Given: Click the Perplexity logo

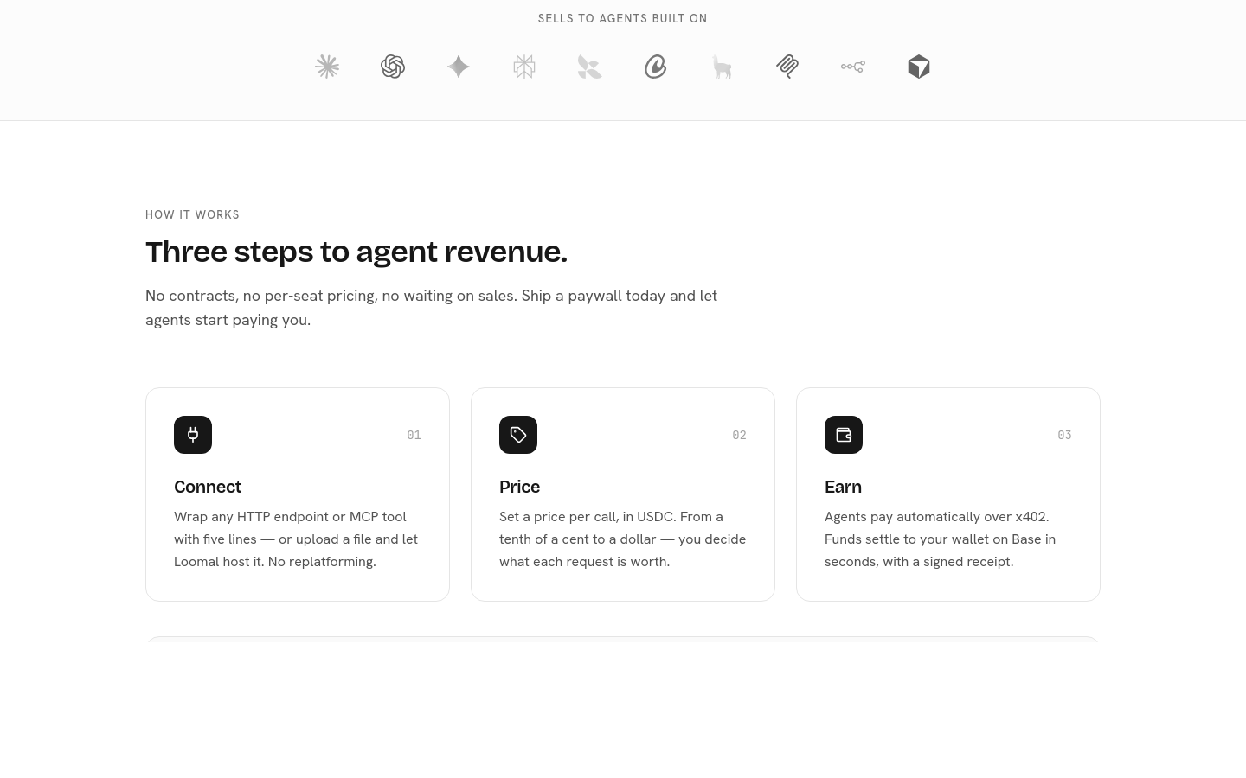Looking at the screenshot, I should [524, 67].
